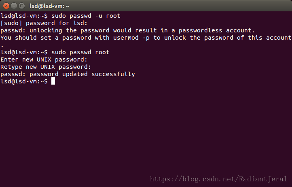Click the 'sudo passwd root' command text
Viewport: 292px width, 187px height.
80,52
